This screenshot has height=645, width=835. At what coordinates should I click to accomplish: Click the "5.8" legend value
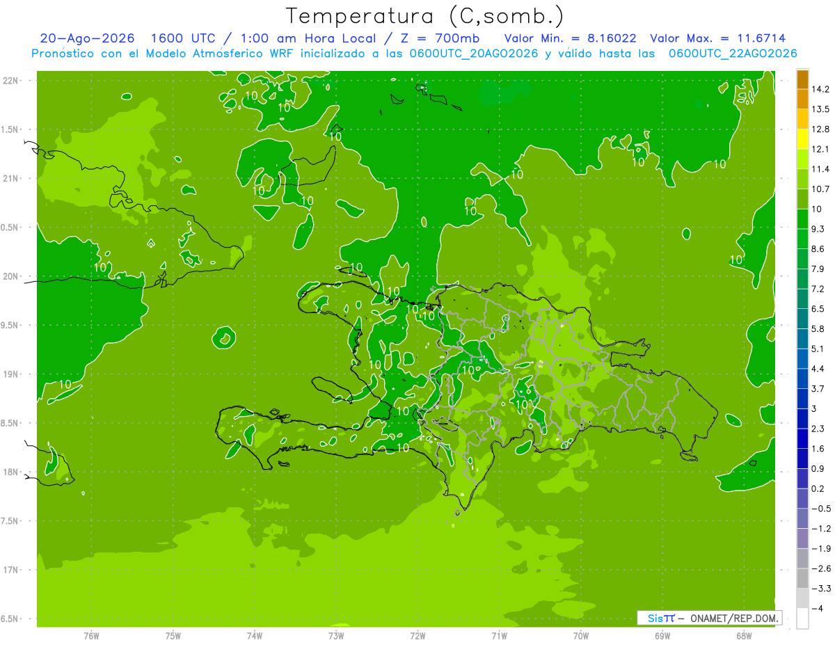point(818,329)
